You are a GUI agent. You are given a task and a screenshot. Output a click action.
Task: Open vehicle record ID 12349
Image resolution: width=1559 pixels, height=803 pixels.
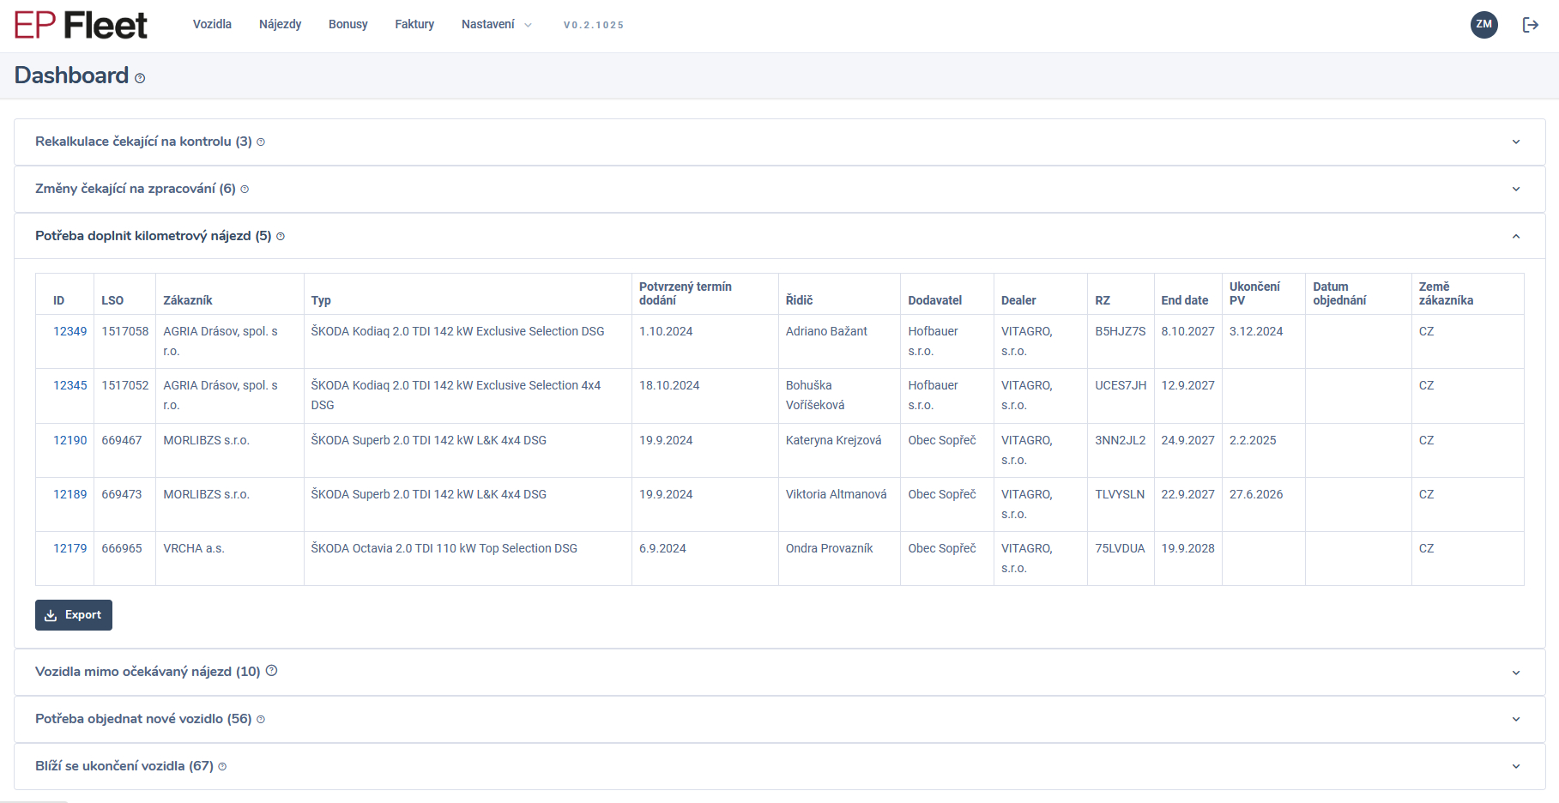[x=70, y=332]
